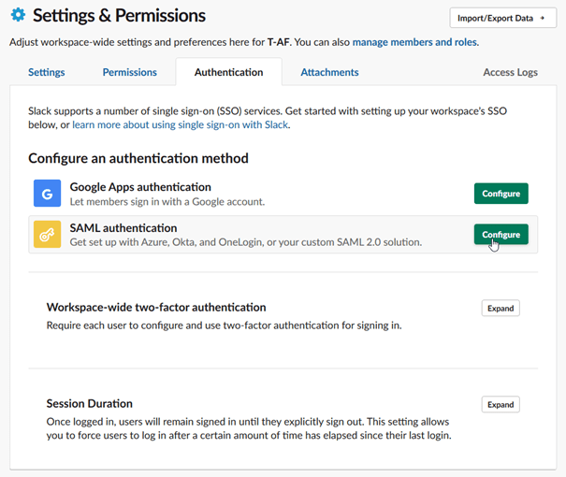Viewport: 566px width, 477px height.
Task: Configure Google Apps authentication
Action: pyautogui.click(x=501, y=194)
